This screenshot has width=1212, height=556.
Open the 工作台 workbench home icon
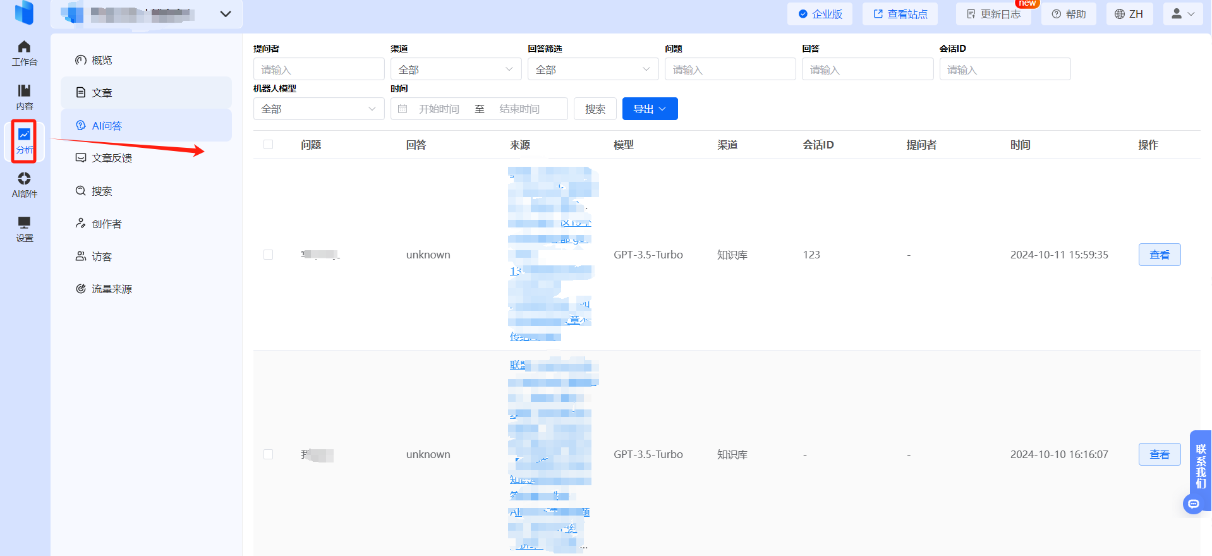pos(24,47)
